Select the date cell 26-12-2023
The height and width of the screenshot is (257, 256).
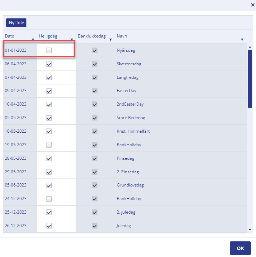(20, 226)
